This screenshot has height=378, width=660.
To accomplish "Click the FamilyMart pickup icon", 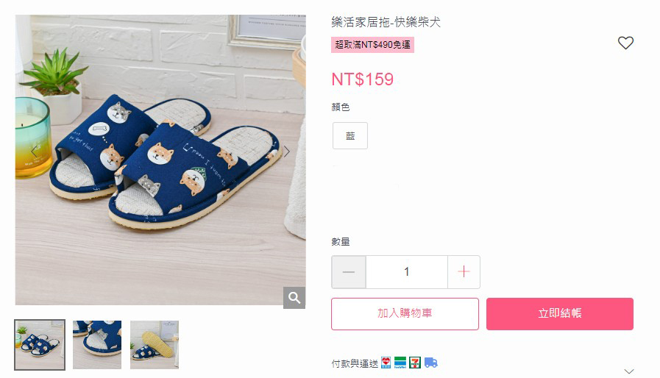I will 400,363.
